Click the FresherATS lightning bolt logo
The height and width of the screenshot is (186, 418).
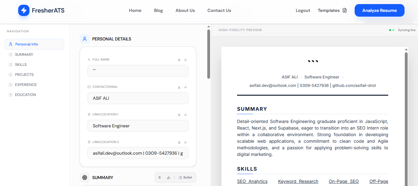(24, 10)
